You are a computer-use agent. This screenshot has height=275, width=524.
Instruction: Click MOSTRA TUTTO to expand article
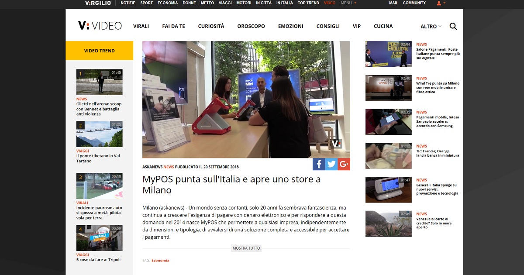(246, 248)
